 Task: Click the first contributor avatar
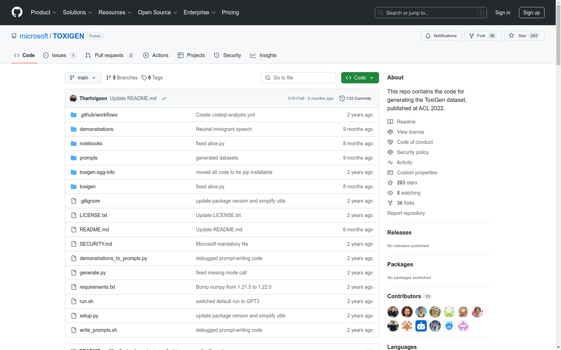[393, 311]
